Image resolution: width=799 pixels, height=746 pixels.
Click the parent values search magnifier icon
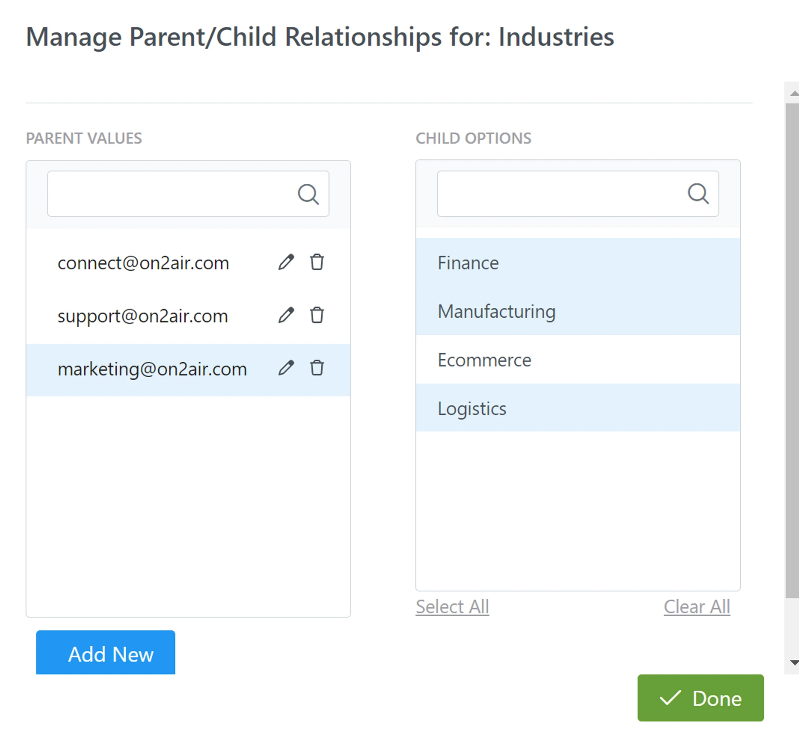[308, 194]
